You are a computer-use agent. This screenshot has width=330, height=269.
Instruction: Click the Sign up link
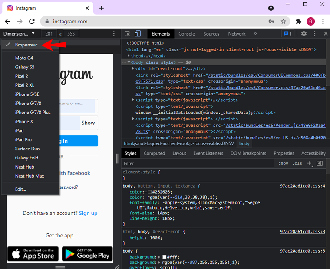pos(88,213)
